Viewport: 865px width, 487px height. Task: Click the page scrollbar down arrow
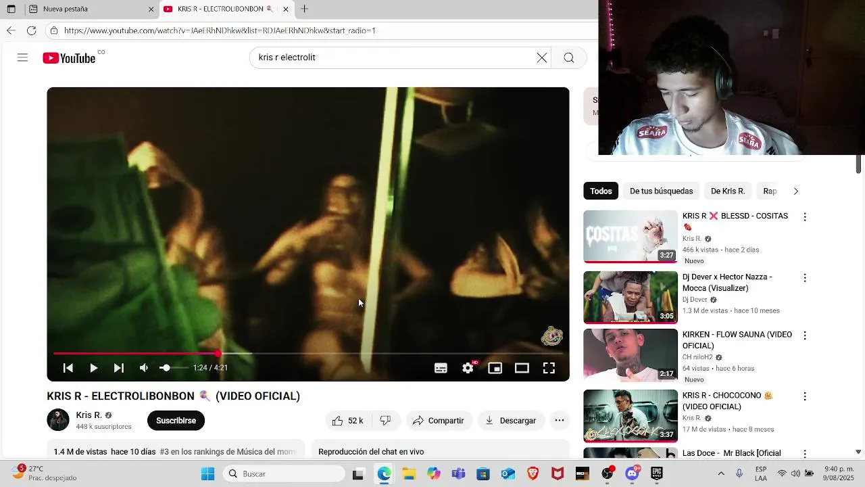pyautogui.click(x=858, y=452)
